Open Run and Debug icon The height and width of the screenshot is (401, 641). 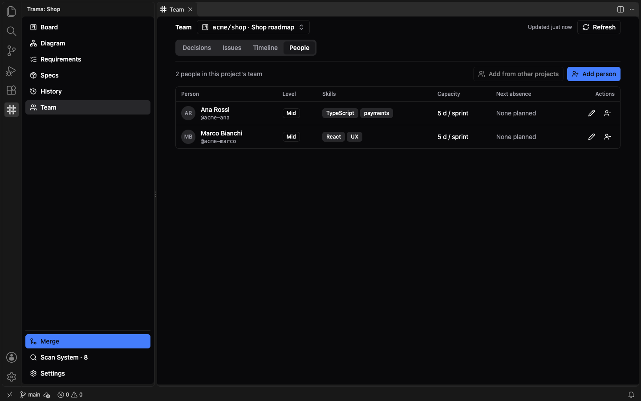[12, 70]
